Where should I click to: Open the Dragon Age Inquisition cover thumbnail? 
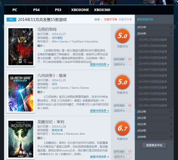click(x=21, y=139)
